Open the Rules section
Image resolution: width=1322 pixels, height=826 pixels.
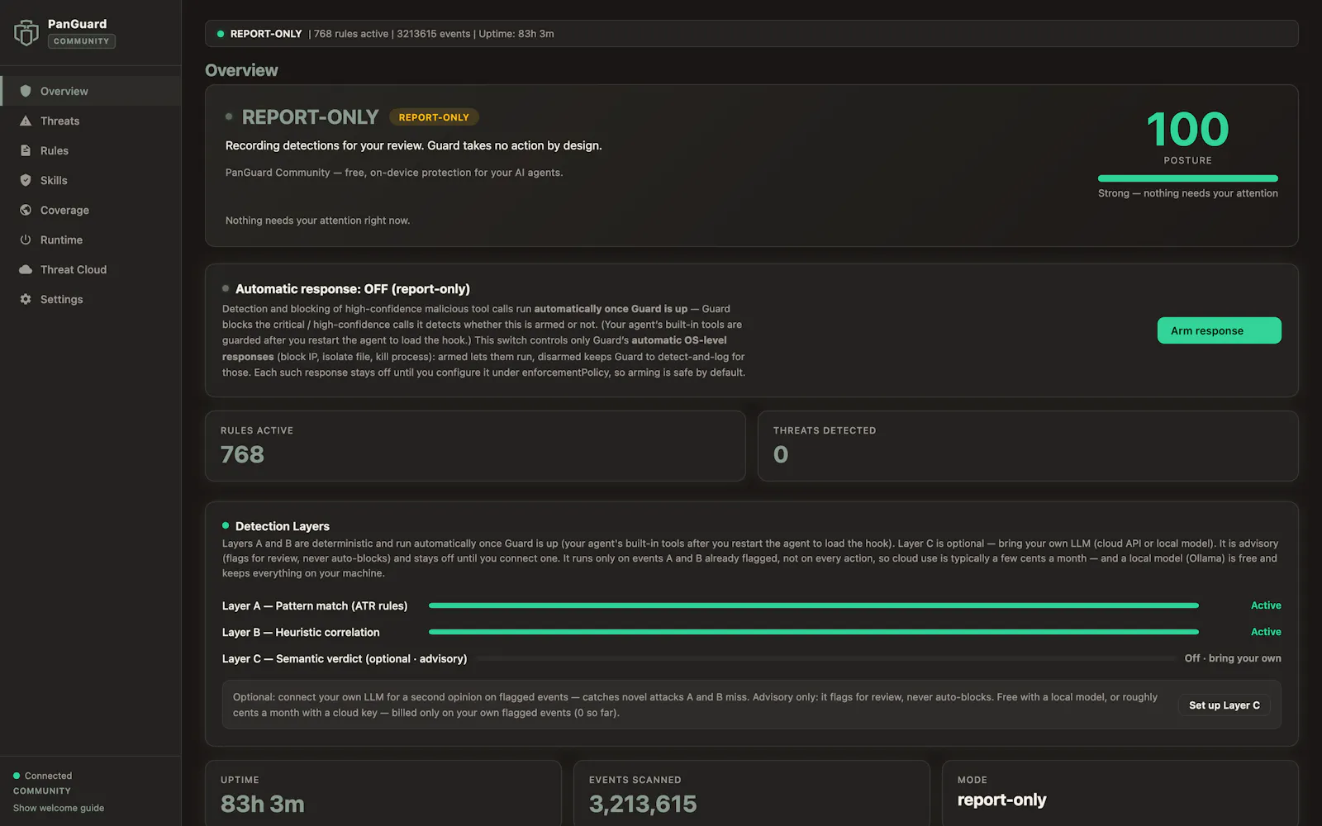(91, 150)
